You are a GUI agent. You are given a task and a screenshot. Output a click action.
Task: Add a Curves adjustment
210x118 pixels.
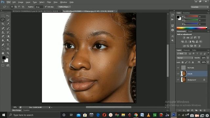click(x=192, y=38)
